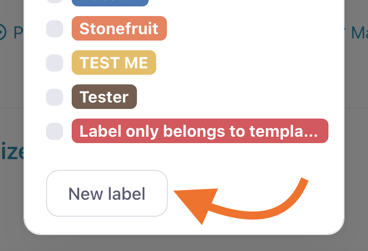This screenshot has height=251, width=368.
Task: Select the partially visible blue label tag
Action: [x=110, y=3]
